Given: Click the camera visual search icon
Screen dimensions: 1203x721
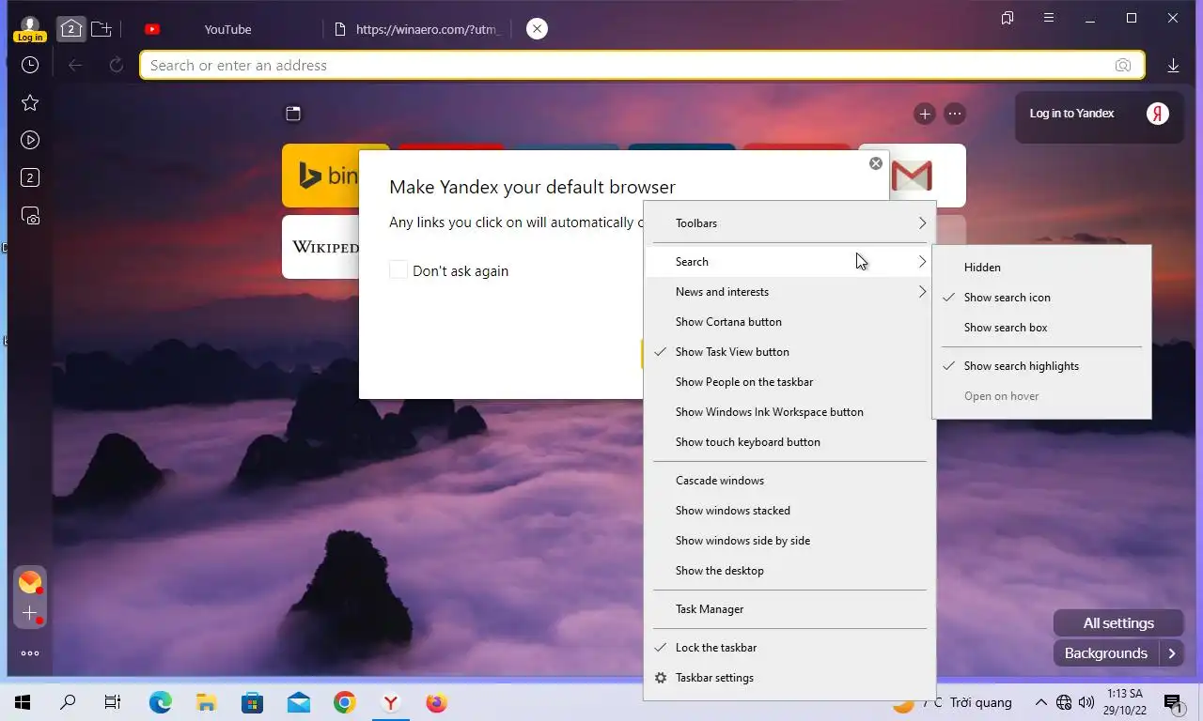Looking at the screenshot, I should tap(1123, 65).
